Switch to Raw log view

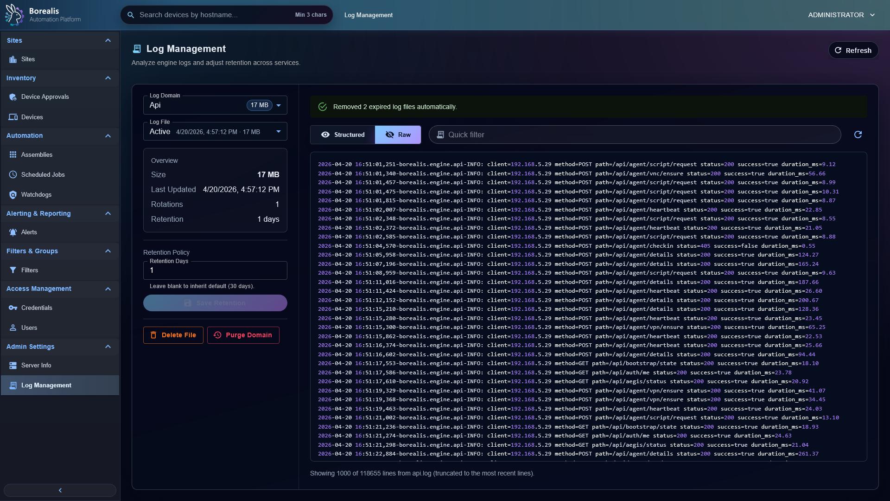click(398, 135)
